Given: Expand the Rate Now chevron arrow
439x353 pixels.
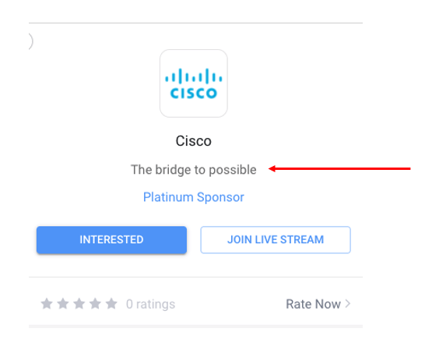Looking at the screenshot, I should click(348, 304).
